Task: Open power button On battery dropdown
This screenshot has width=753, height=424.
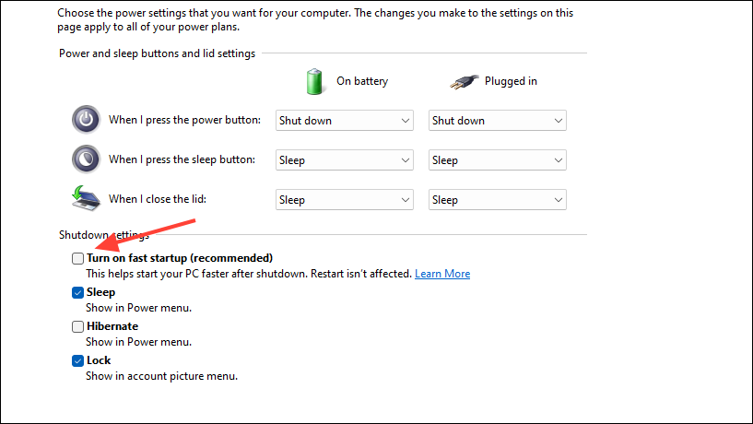Action: 345,121
